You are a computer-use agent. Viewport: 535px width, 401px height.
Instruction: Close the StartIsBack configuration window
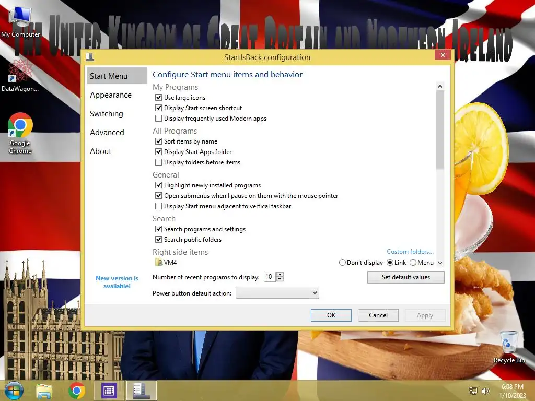click(443, 54)
